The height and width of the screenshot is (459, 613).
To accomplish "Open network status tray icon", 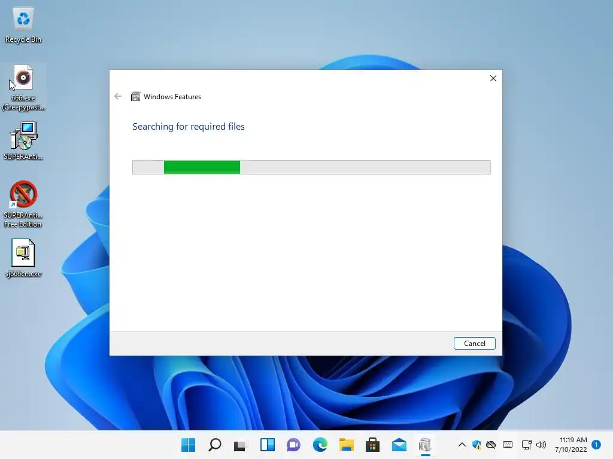I will (x=527, y=445).
